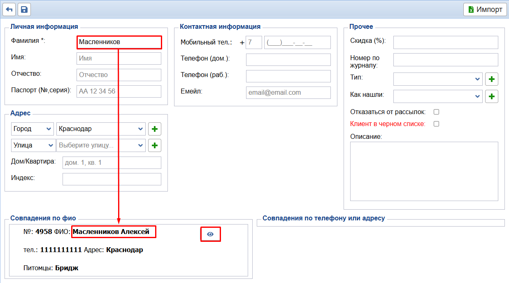Click the Фамилия input field
The image size is (509, 283).
coord(119,42)
